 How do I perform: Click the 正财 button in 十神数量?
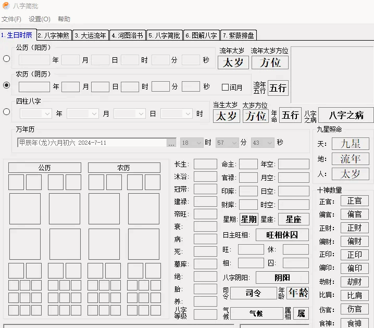point(354,228)
